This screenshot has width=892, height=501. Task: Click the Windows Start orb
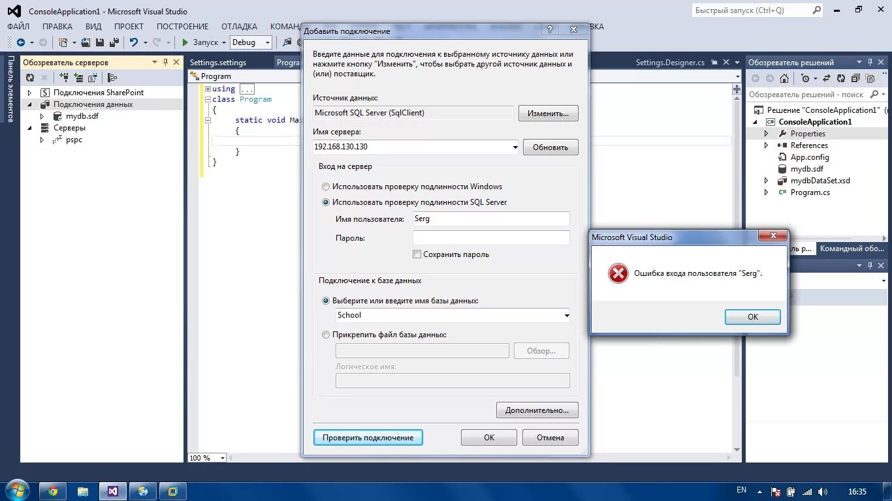[x=16, y=490]
